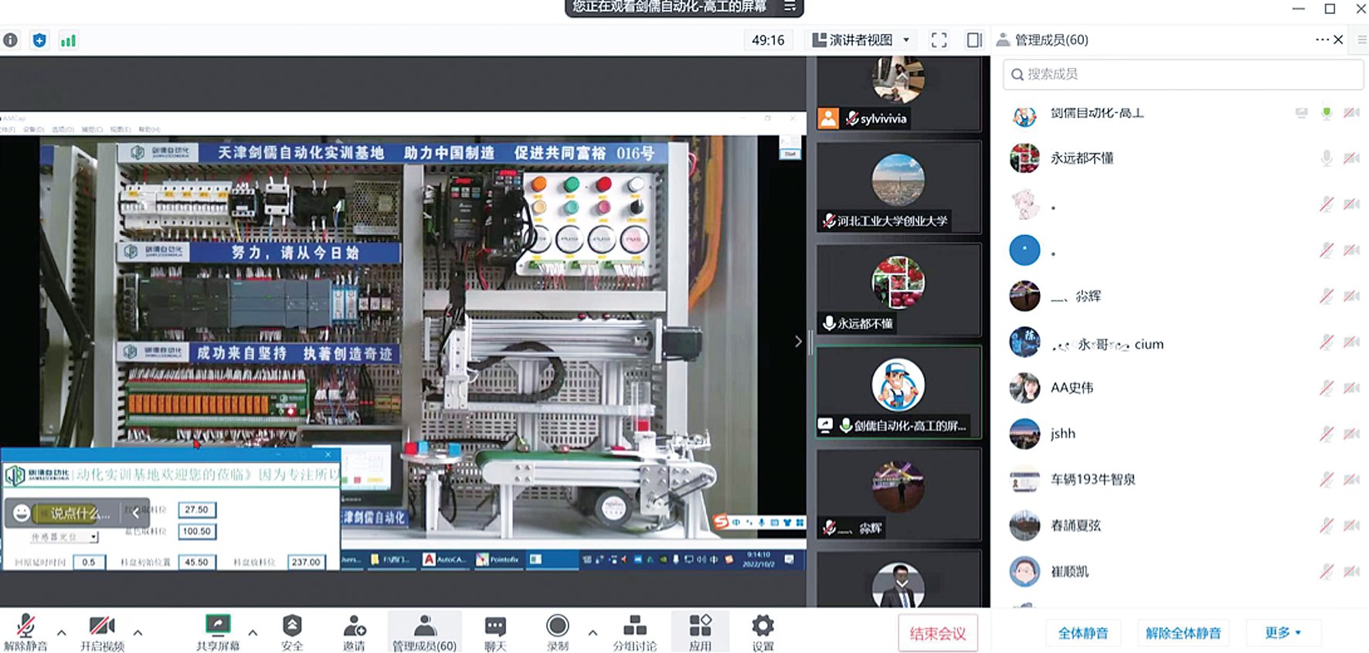Expand audio options arrow beside 解除静音

tap(62, 632)
